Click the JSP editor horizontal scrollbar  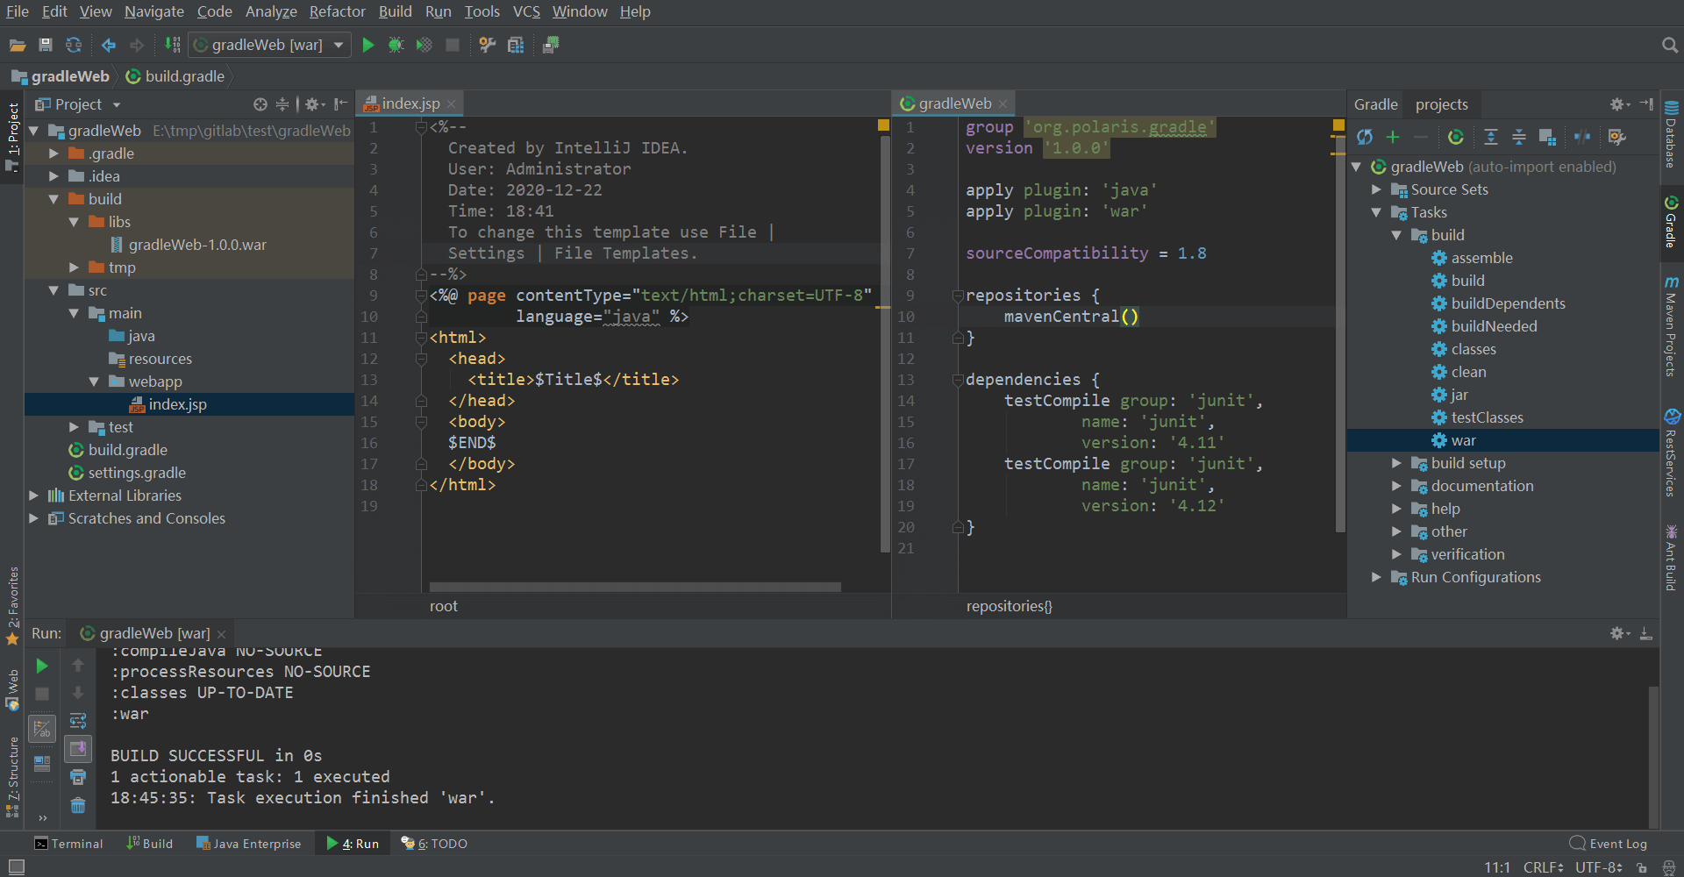(635, 587)
